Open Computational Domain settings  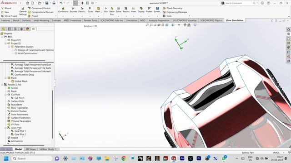click(x=40, y=12)
